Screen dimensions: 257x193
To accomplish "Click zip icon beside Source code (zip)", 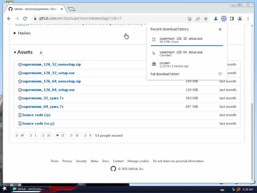I will point(20,115).
